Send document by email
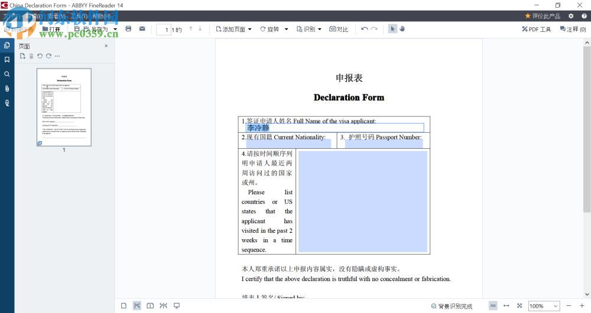Viewport: 591px width, 313px height. coord(142,29)
